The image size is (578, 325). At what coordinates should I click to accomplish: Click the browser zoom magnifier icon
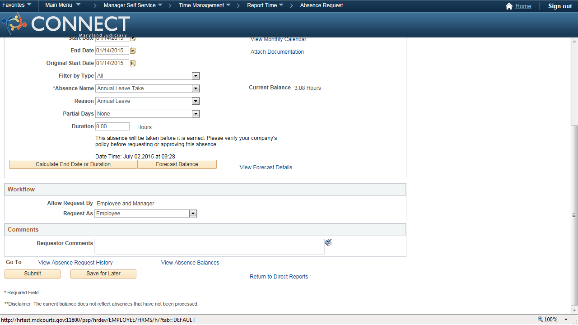pyautogui.click(x=540, y=320)
